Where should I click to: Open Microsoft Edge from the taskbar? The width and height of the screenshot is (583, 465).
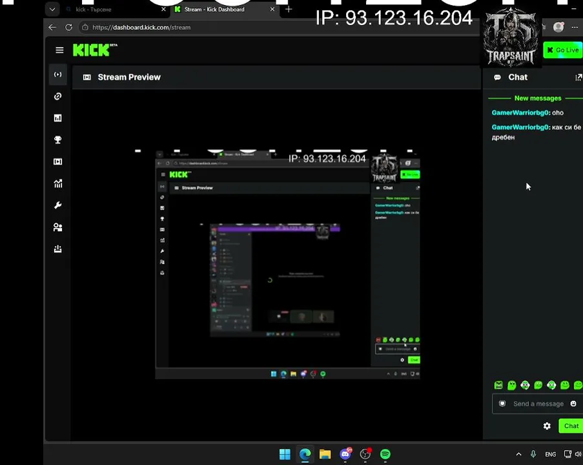[305, 454]
